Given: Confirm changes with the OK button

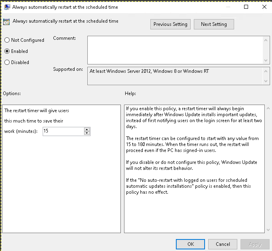Looking at the screenshot, I should point(191,244).
